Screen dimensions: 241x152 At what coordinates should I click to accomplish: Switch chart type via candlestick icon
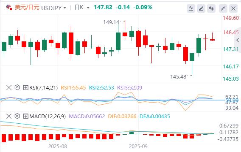tap(211, 8)
